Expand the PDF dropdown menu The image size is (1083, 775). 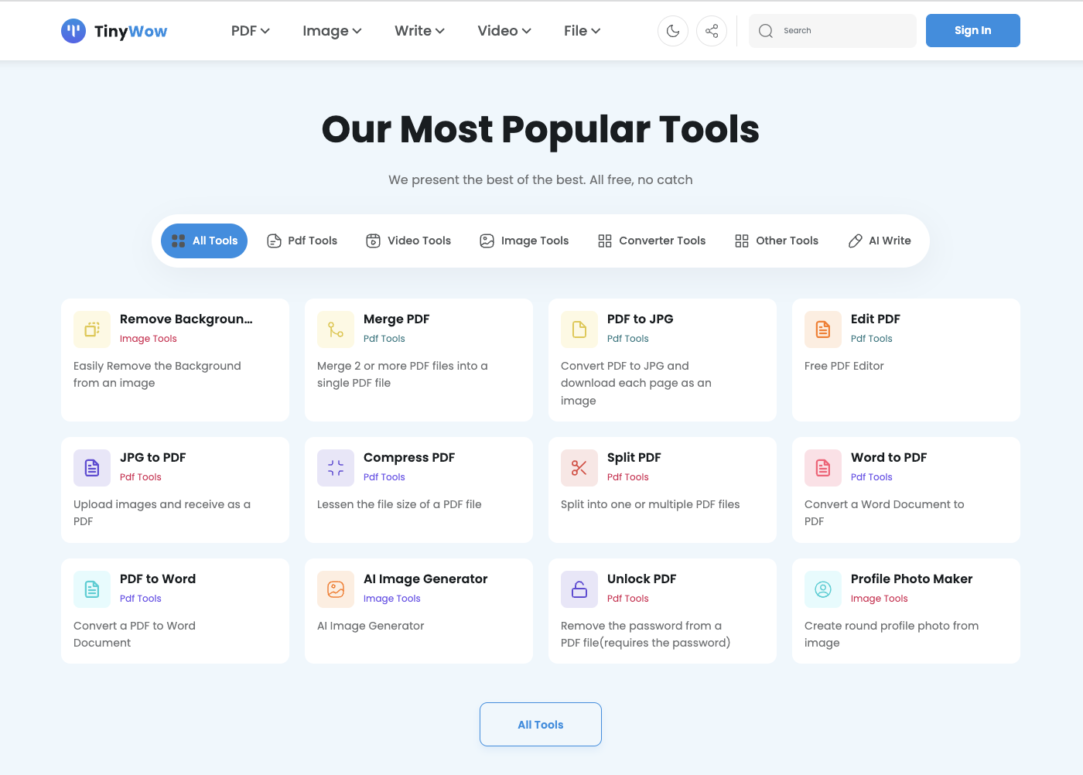click(x=250, y=31)
